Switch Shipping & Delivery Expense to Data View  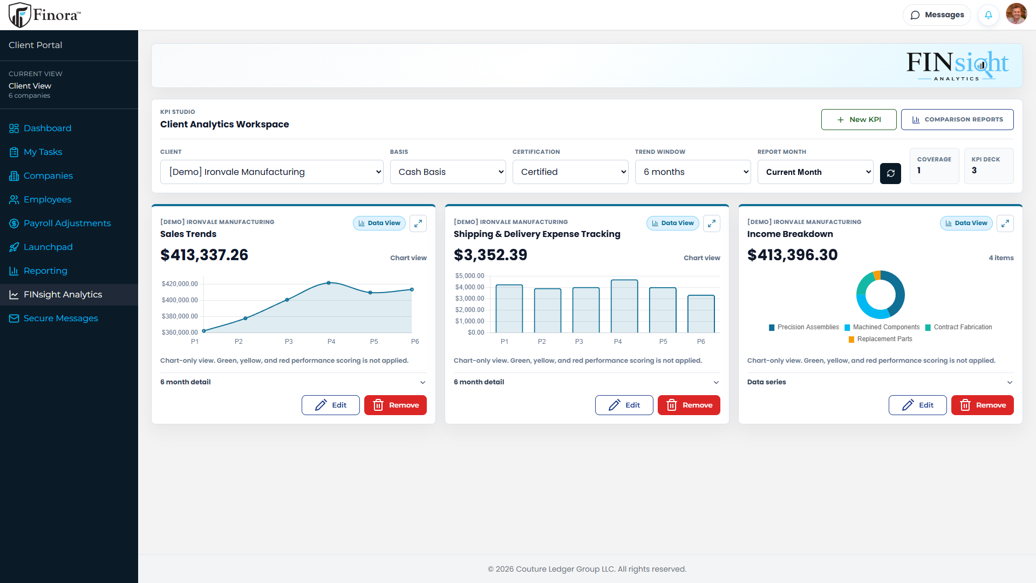pyautogui.click(x=673, y=223)
